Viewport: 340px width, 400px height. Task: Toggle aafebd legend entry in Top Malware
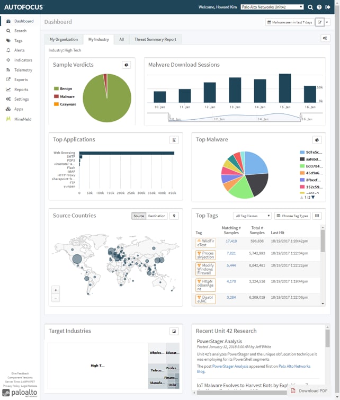pos(310,159)
